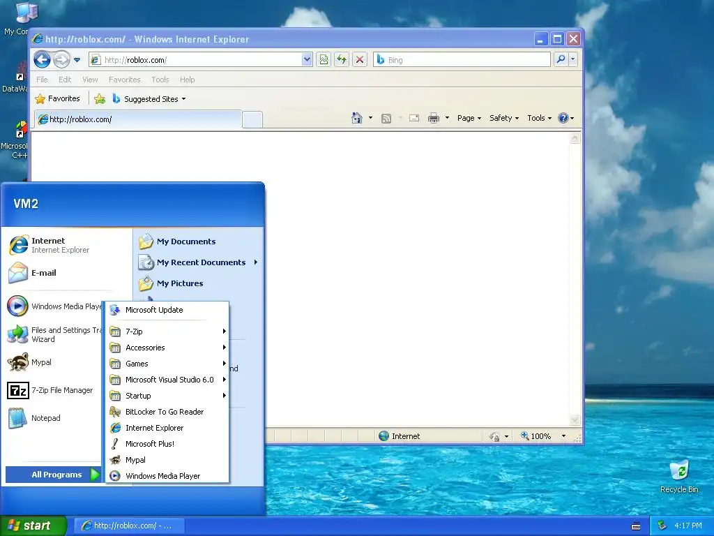
Task: Expand the Games folder
Action: click(x=167, y=363)
